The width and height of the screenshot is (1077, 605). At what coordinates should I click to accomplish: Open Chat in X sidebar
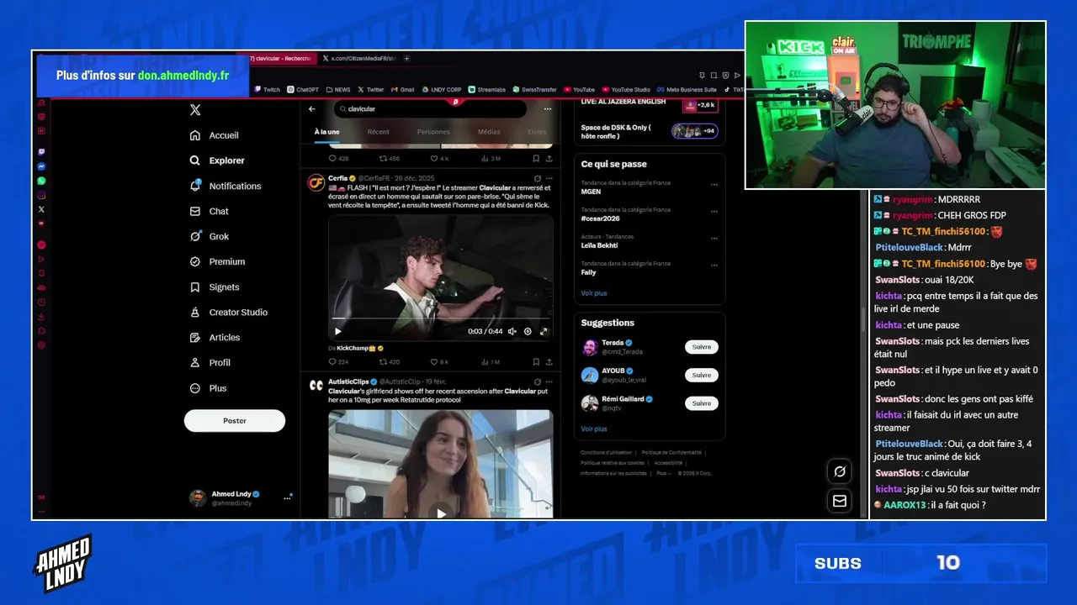(x=210, y=211)
